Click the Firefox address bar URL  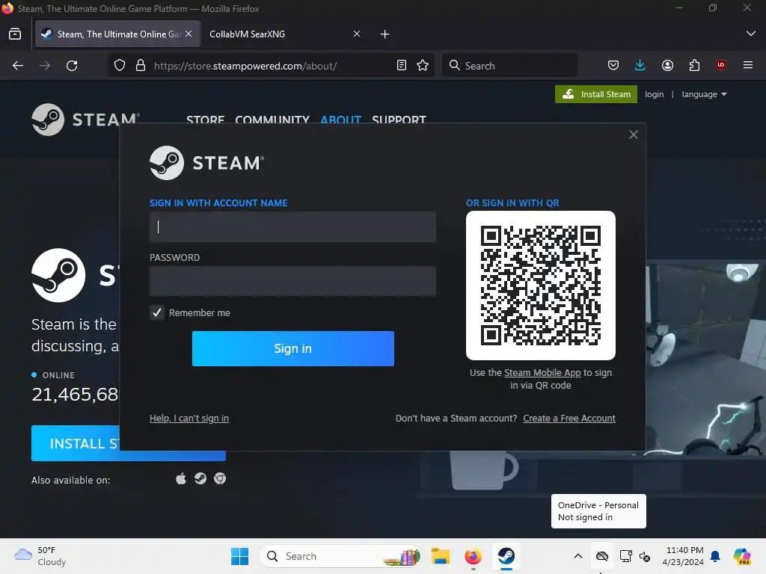pos(245,66)
